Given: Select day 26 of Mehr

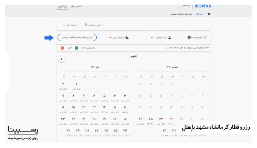Looking at the screenshot, I should pos(106,132).
